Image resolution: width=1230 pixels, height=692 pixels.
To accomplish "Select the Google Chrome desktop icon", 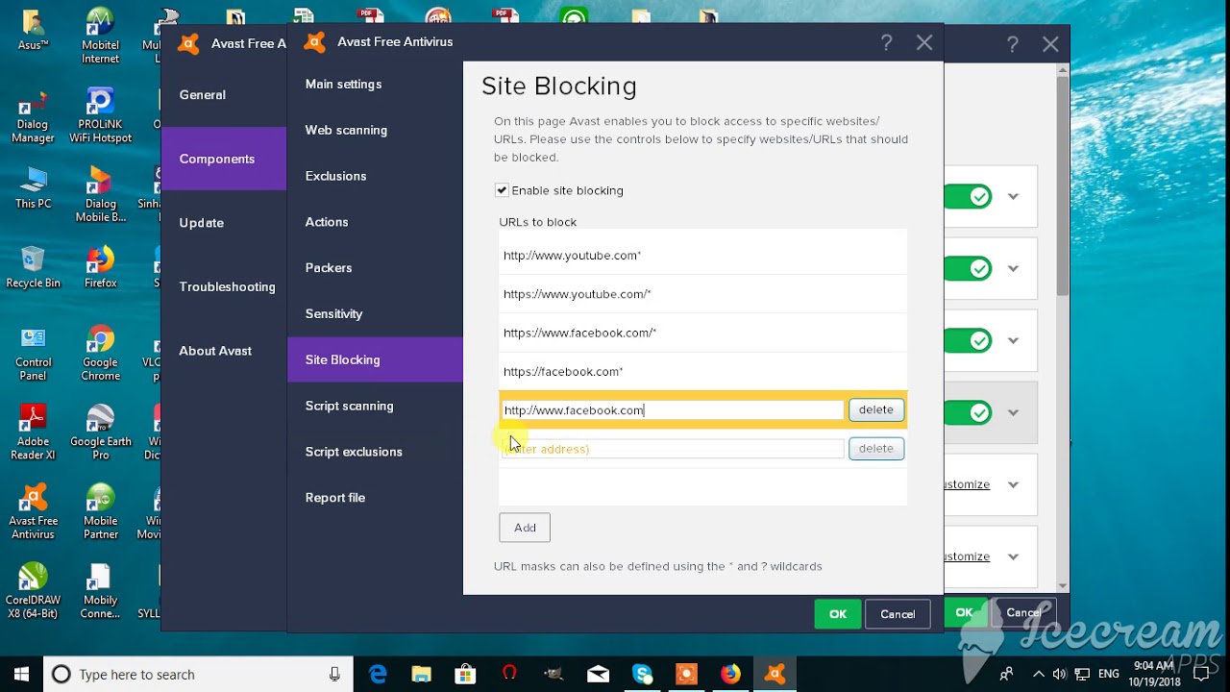I will (x=100, y=354).
